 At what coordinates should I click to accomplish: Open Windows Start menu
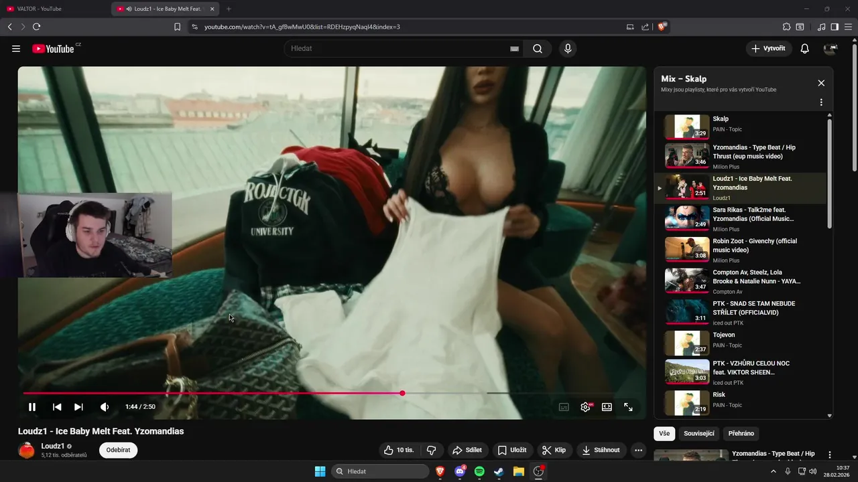click(320, 471)
